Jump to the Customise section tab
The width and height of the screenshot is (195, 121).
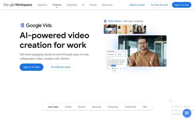click(113, 107)
